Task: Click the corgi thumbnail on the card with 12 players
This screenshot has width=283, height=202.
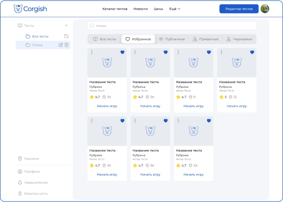Action: click(237, 63)
